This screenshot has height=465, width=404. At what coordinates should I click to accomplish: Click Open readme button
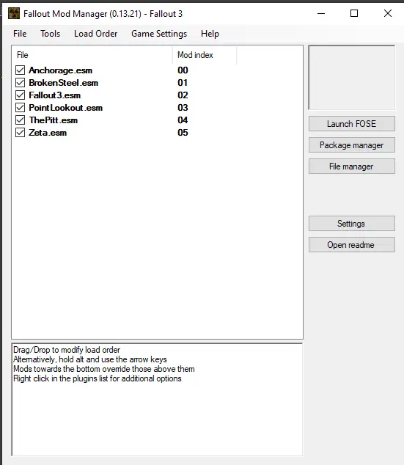pos(351,245)
